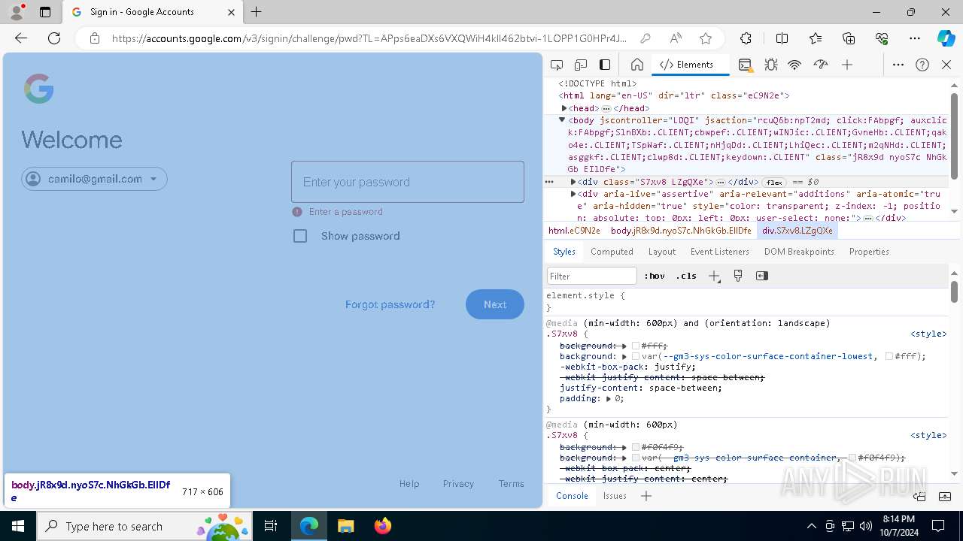
Task: Open a new browser tab
Action: coord(257,12)
